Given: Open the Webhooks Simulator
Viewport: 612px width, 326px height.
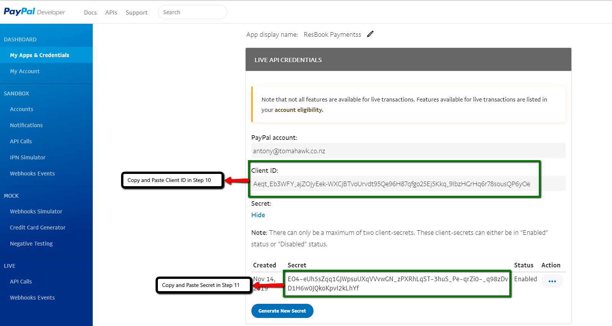Looking at the screenshot, I should tap(36, 211).
